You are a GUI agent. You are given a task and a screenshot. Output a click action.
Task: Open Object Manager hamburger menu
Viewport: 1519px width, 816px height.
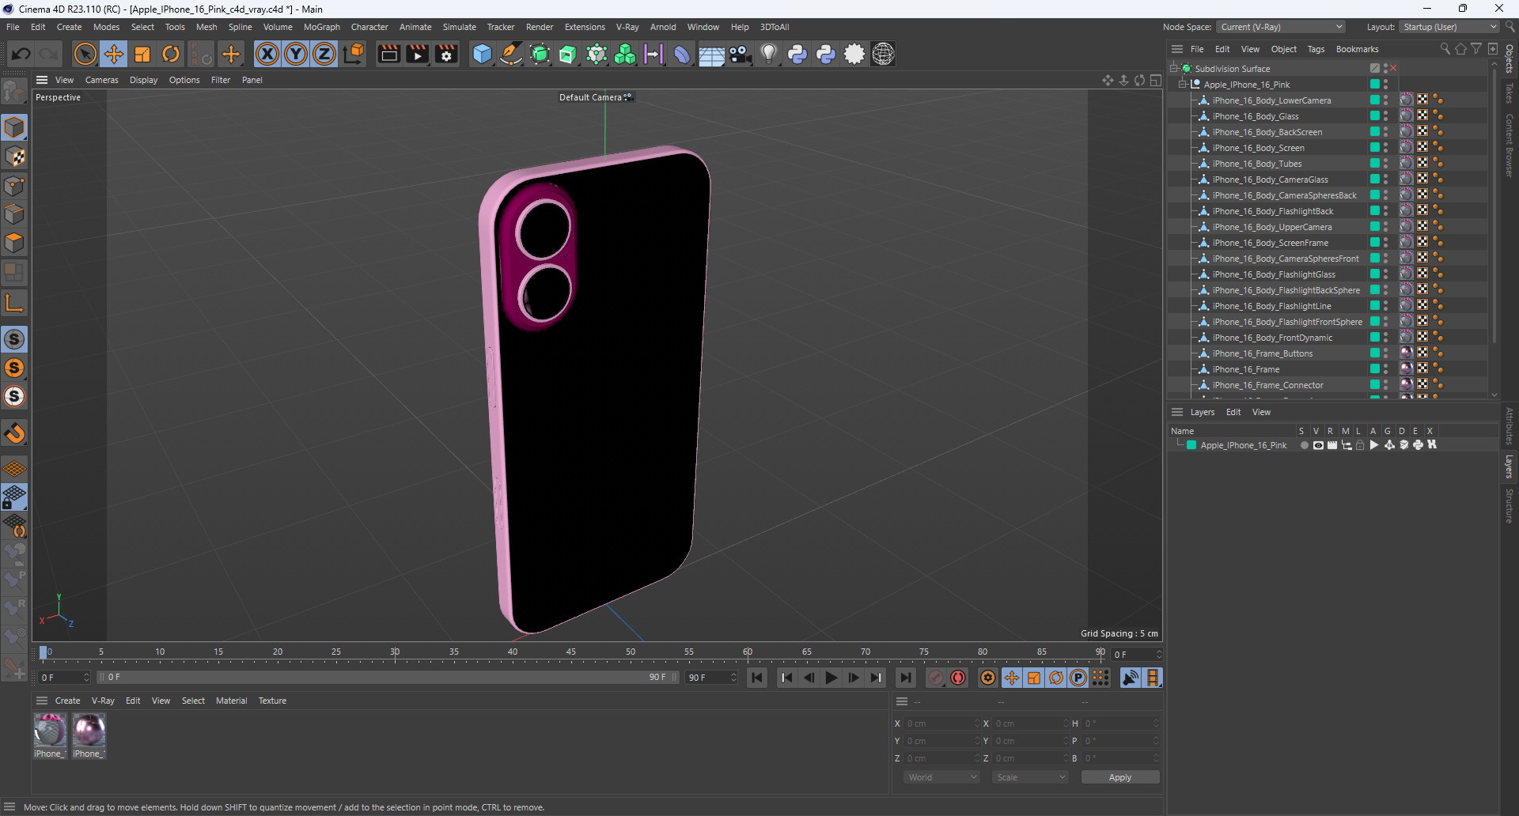pyautogui.click(x=1177, y=49)
